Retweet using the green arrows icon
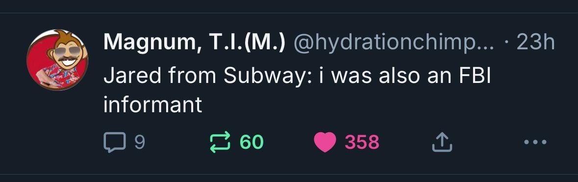The width and height of the screenshot is (578, 182). coord(220,142)
